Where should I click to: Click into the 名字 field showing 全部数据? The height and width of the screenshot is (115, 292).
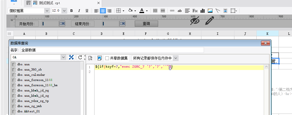click(x=112, y=50)
